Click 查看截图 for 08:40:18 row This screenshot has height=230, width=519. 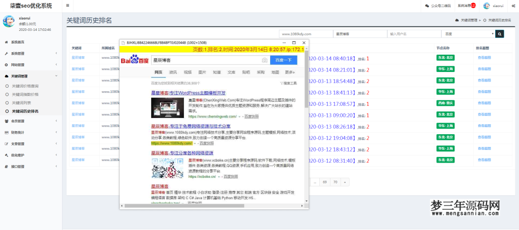484,58
